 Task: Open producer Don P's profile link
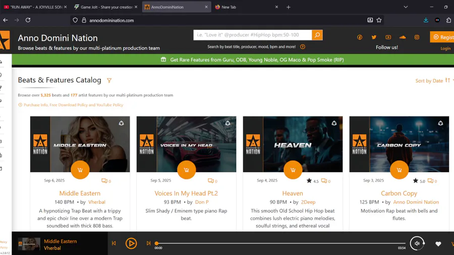coord(202,202)
